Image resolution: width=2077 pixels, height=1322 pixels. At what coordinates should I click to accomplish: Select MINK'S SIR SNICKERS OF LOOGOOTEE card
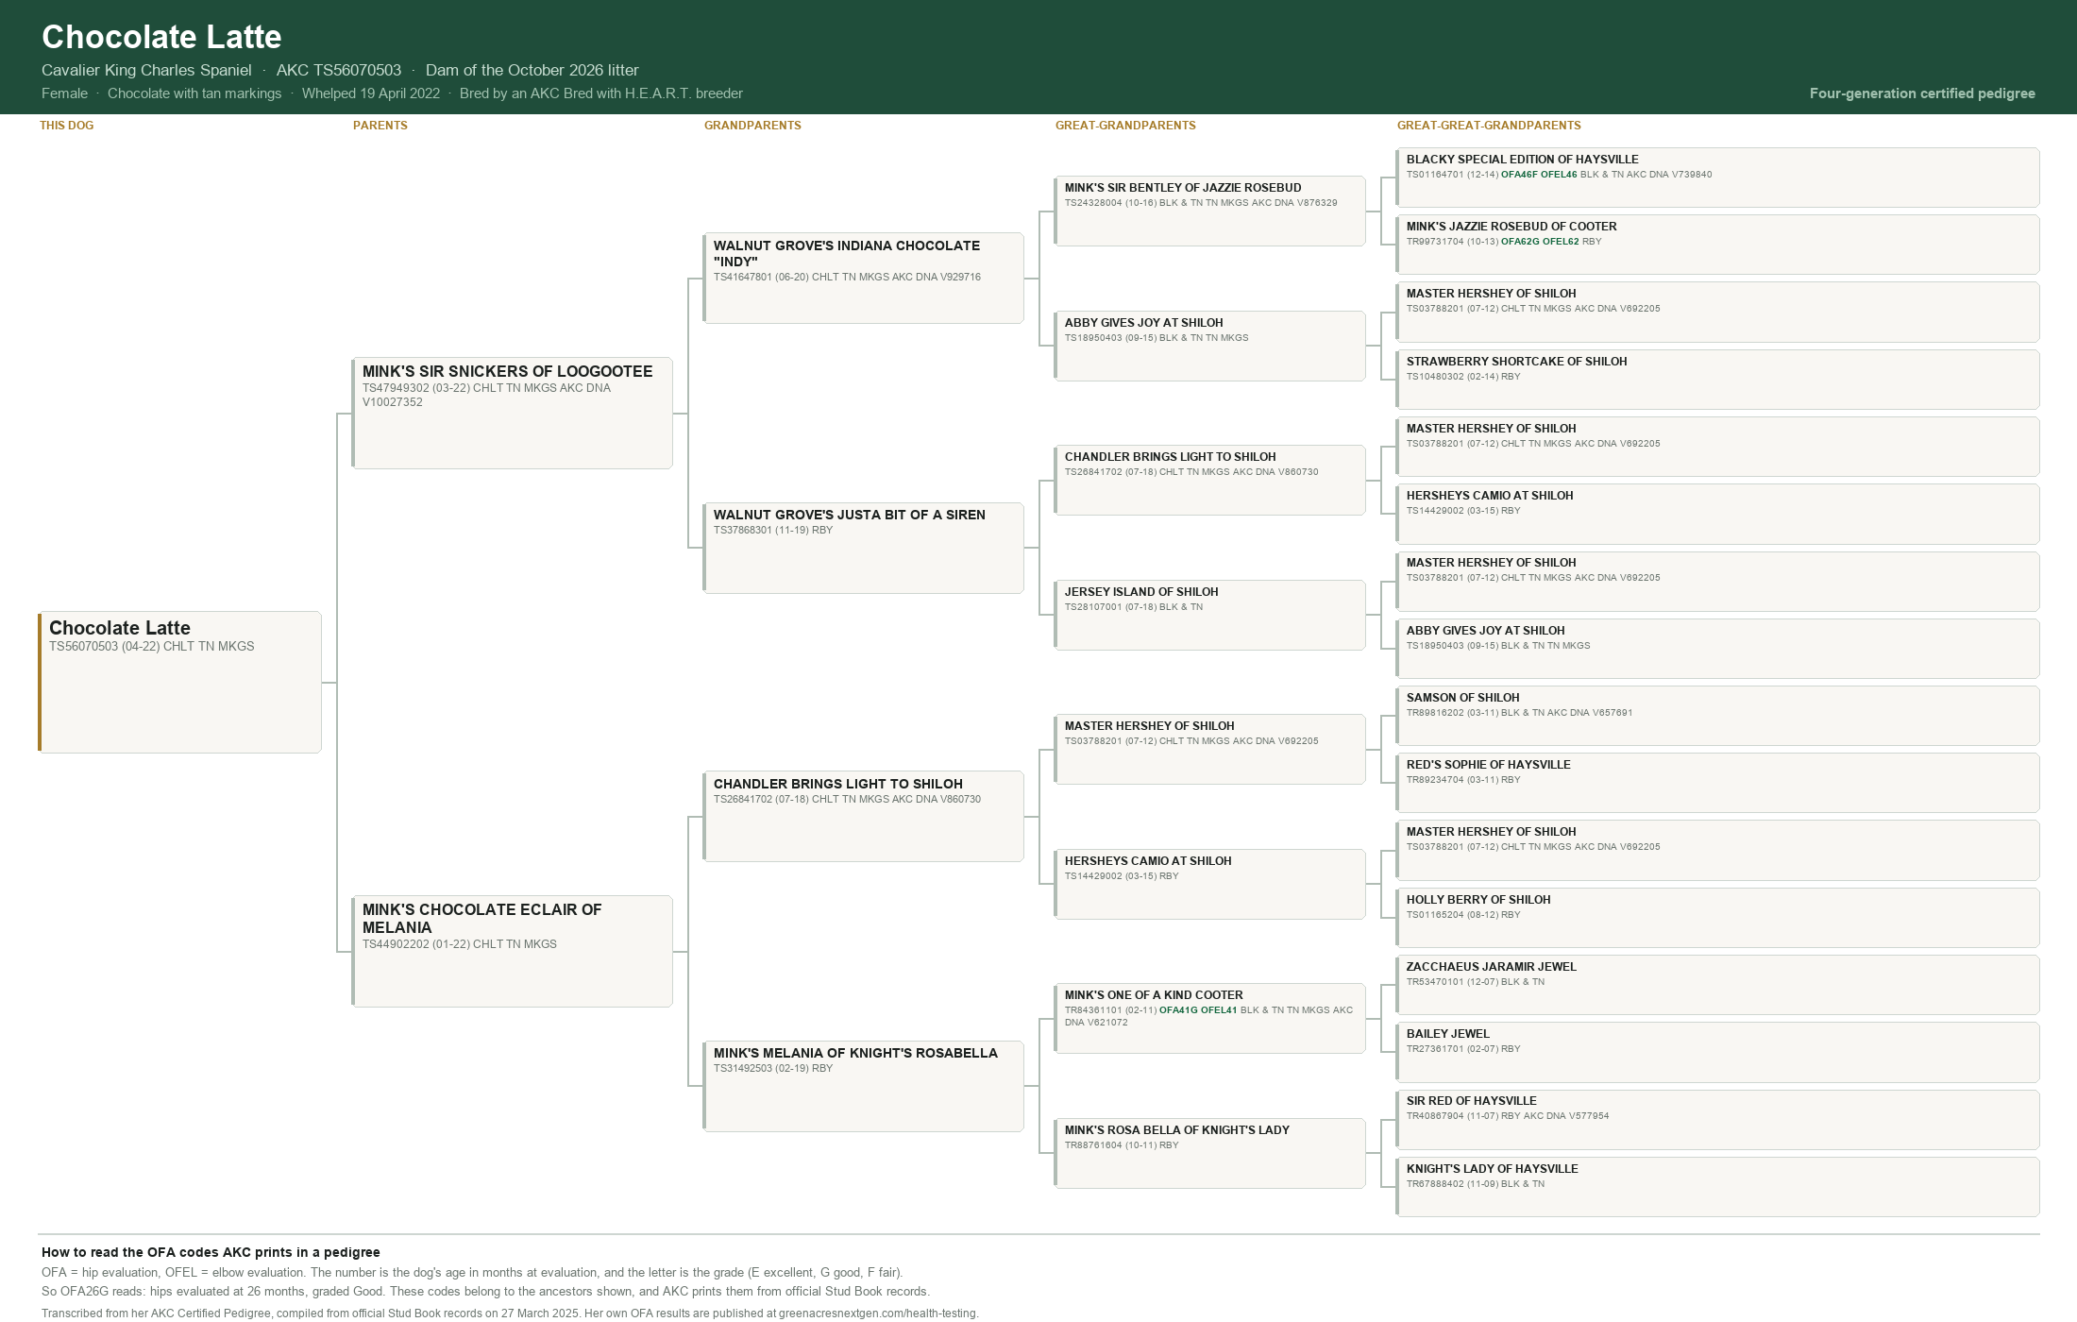(512, 413)
